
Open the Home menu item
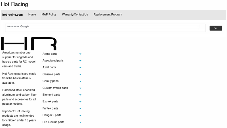[x=32, y=15]
